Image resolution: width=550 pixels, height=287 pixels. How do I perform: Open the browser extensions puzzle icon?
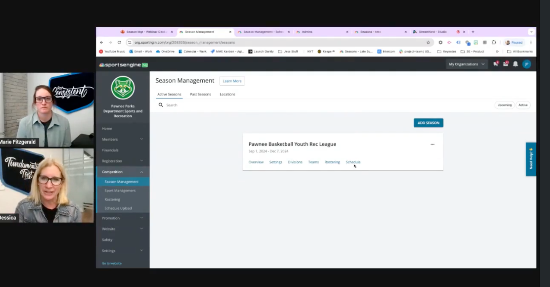[493, 43]
